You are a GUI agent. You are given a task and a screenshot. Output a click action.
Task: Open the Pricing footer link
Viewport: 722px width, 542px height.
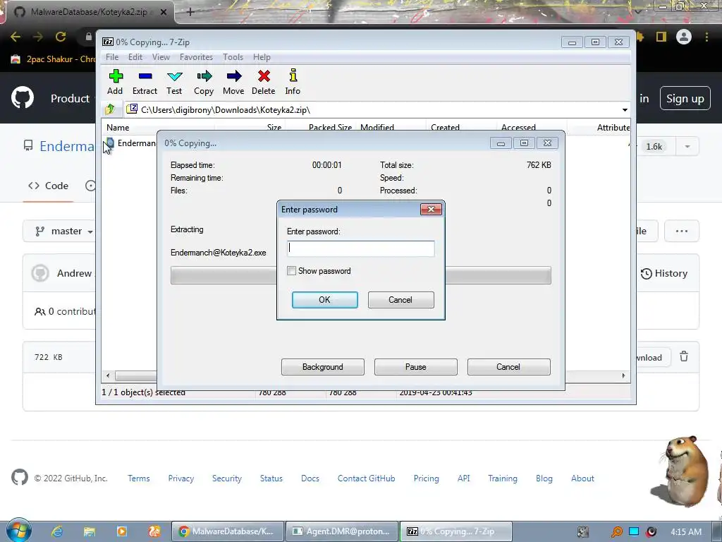(x=426, y=478)
